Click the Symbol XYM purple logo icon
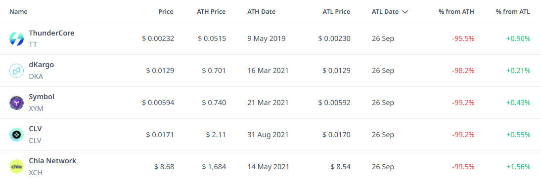This screenshot has width=541, height=182. coord(16,103)
